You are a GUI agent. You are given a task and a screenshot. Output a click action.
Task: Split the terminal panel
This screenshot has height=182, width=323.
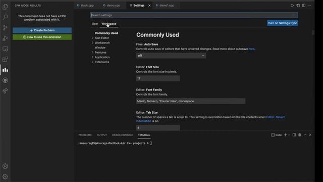click(x=294, y=135)
